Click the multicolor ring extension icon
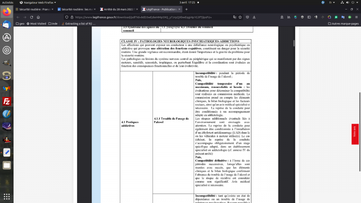The height and width of the screenshot is (203, 361). pyautogui.click(x=329, y=17)
